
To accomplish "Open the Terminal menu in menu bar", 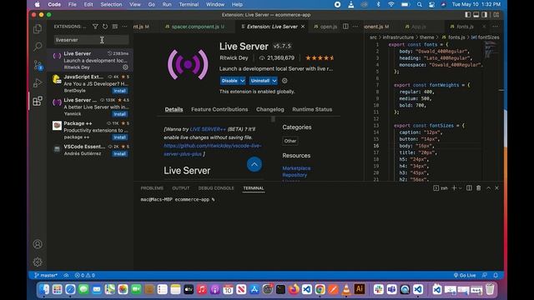I will 189,4.
